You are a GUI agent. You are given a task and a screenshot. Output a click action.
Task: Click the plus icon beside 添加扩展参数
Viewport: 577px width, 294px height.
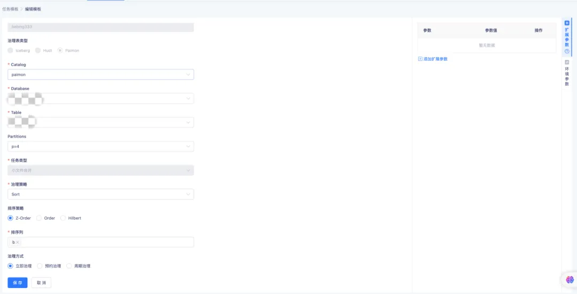pos(420,59)
